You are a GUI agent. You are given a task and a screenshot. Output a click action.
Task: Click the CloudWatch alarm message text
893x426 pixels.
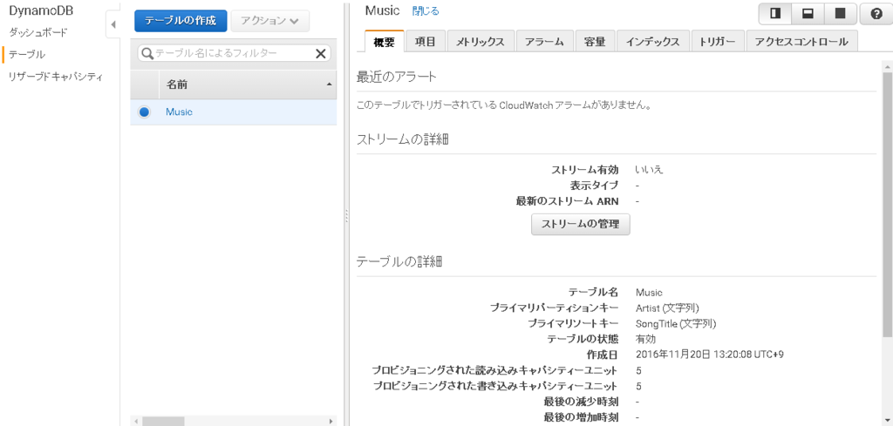pyautogui.click(x=504, y=105)
